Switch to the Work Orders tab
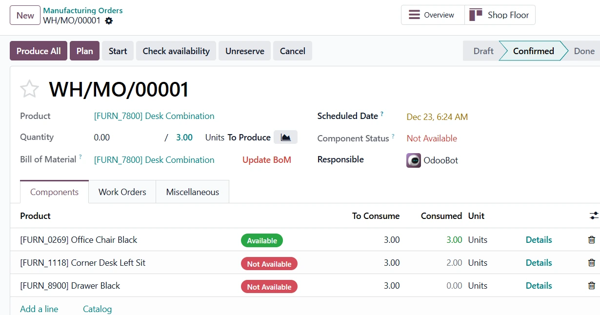 122,192
